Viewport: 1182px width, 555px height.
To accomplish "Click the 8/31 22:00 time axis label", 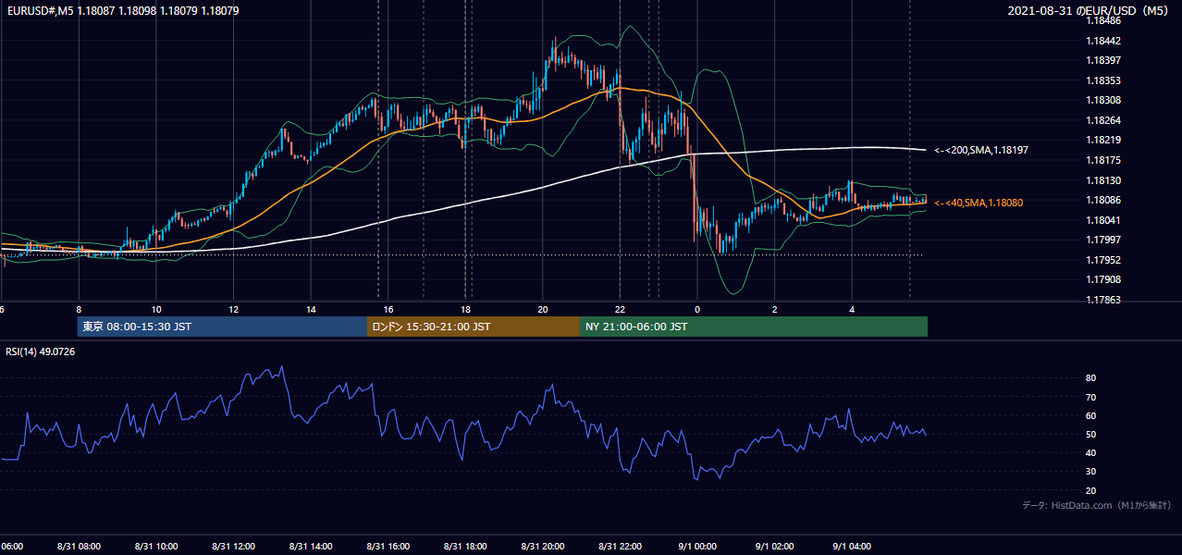I will pos(621,547).
